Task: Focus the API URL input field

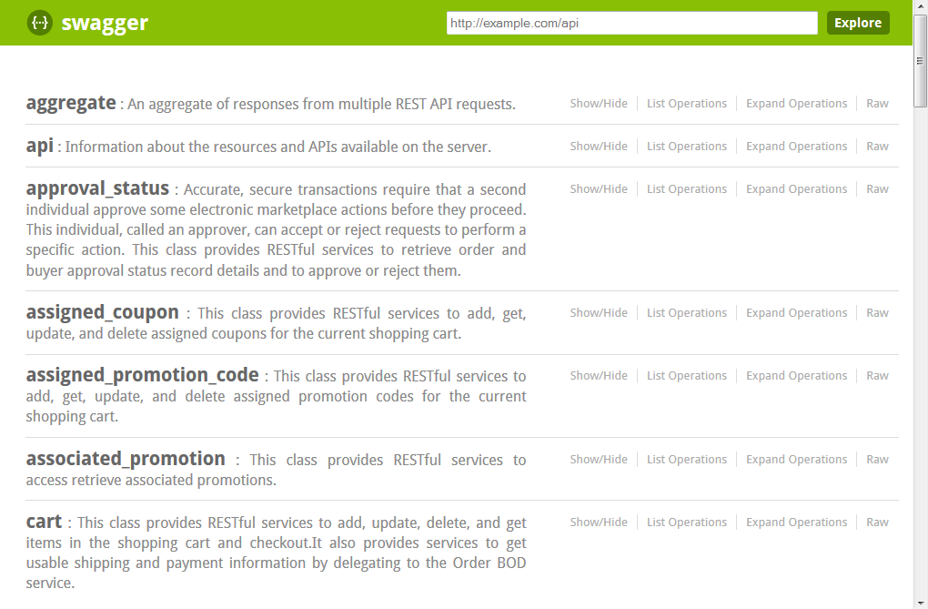Action: [631, 23]
